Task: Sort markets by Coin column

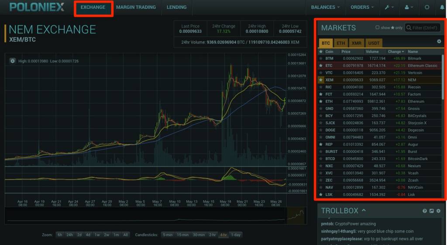Action: tap(329, 51)
